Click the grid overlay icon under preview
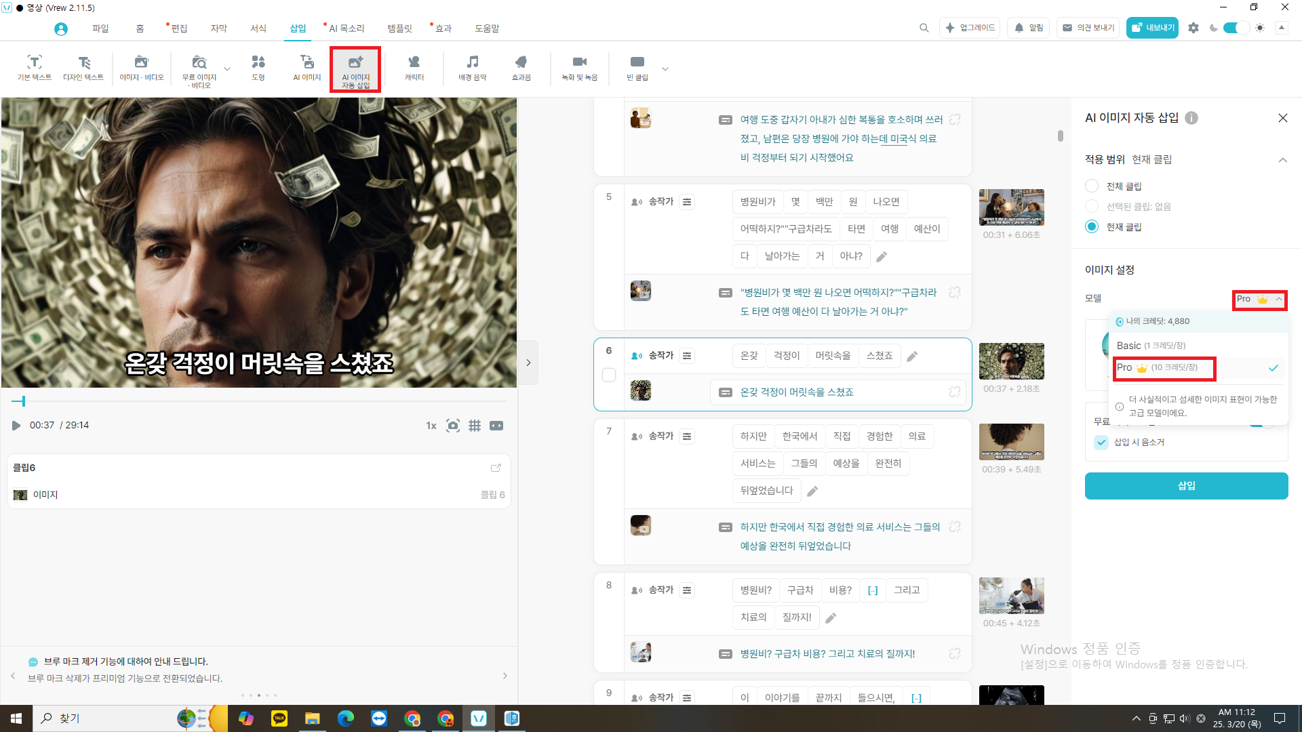The height and width of the screenshot is (732, 1302). (475, 426)
